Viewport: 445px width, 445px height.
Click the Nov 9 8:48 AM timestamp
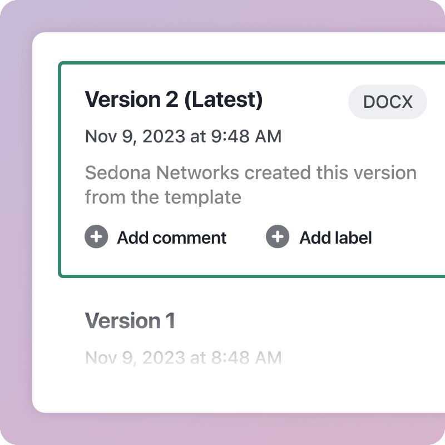point(183,358)
